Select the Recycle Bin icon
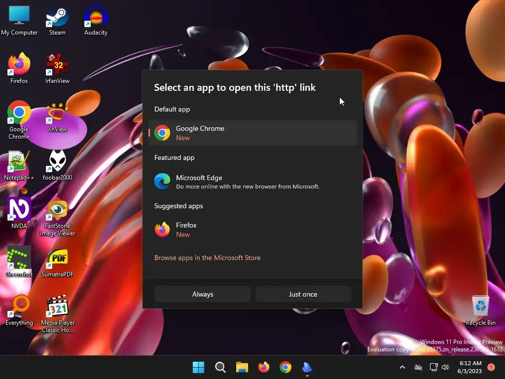The width and height of the screenshot is (505, 379). 480,311
